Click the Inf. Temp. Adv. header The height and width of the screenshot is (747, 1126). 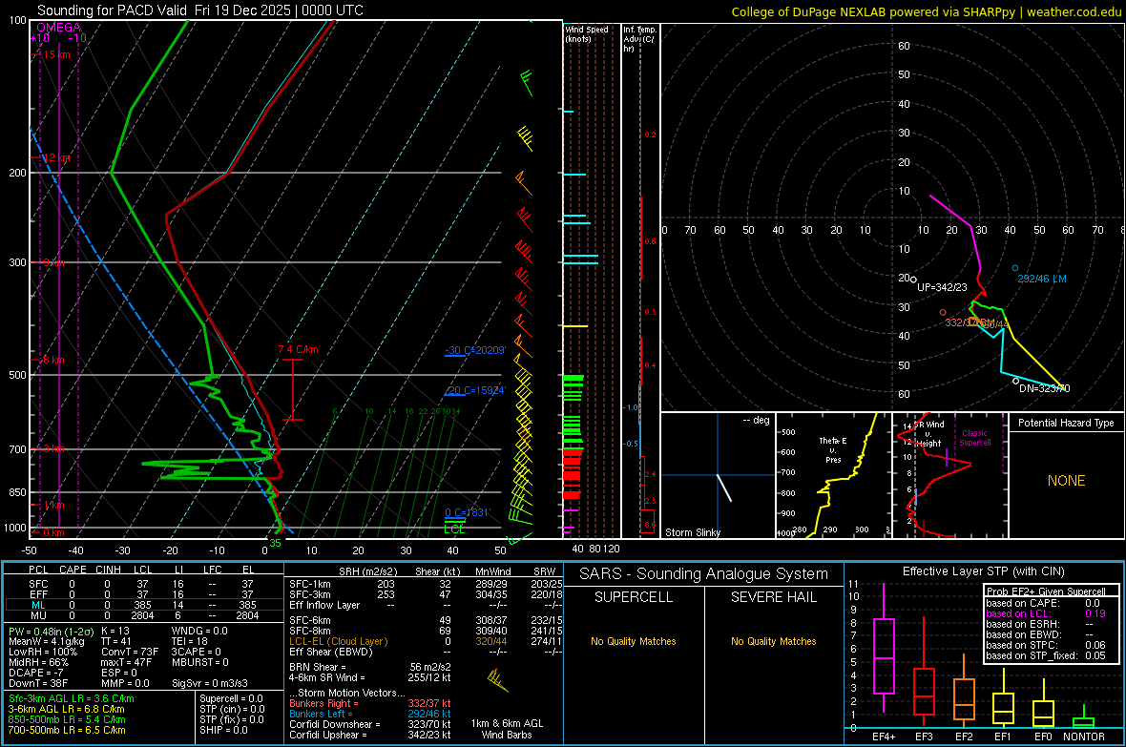639,39
